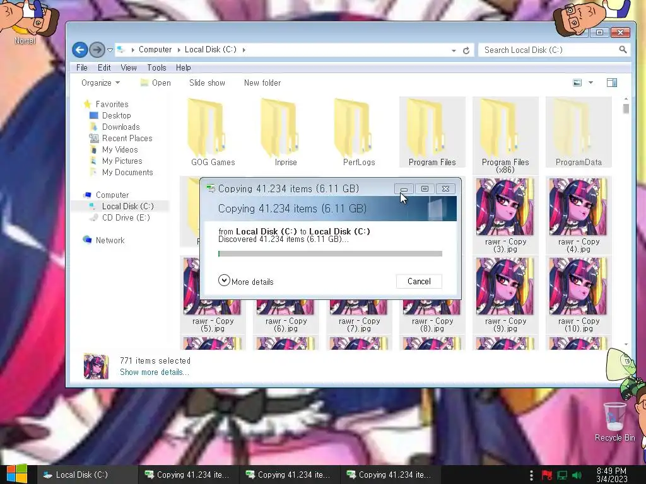Toggle the preview pane
This screenshot has height=484, width=646.
[x=612, y=83]
